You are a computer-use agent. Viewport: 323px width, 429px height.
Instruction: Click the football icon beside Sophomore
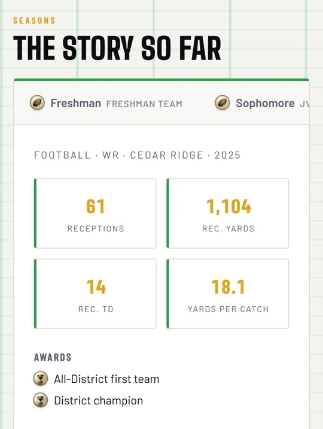pos(223,102)
